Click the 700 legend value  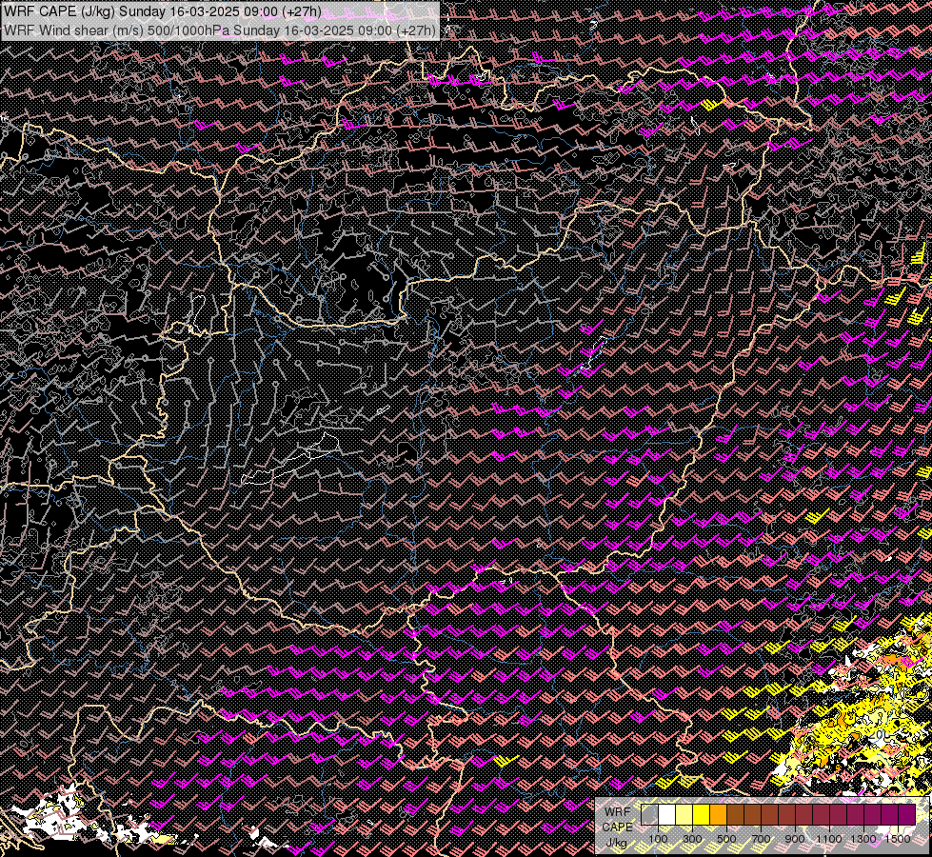click(x=761, y=839)
